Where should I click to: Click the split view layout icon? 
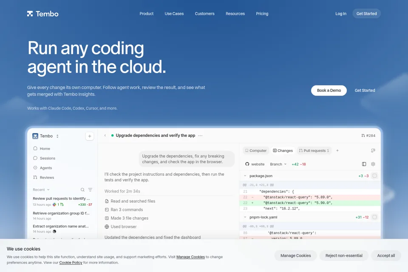tap(364, 164)
